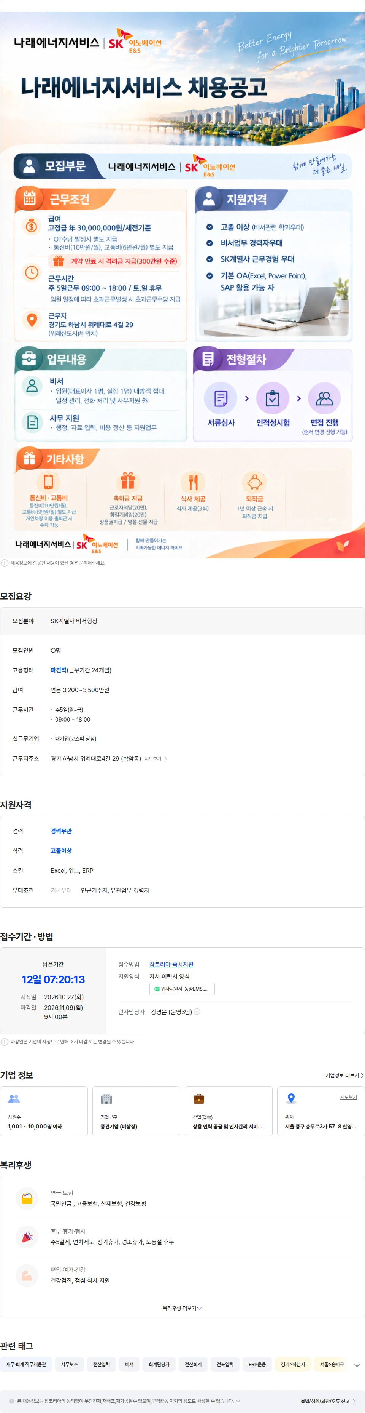Open 기업정보 더보기
The height and width of the screenshot is (1413, 365).
[344, 1075]
